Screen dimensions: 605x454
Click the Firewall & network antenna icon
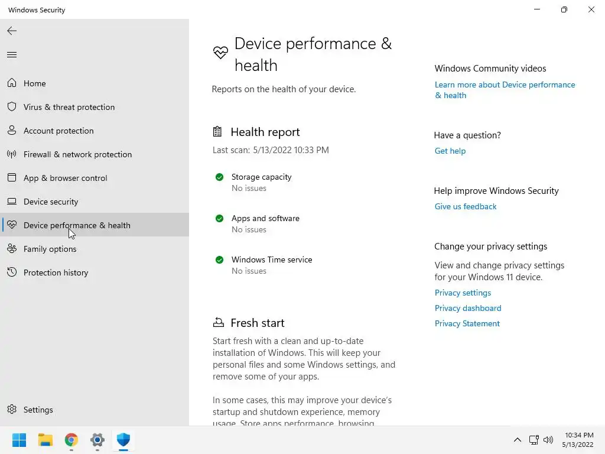(12, 154)
